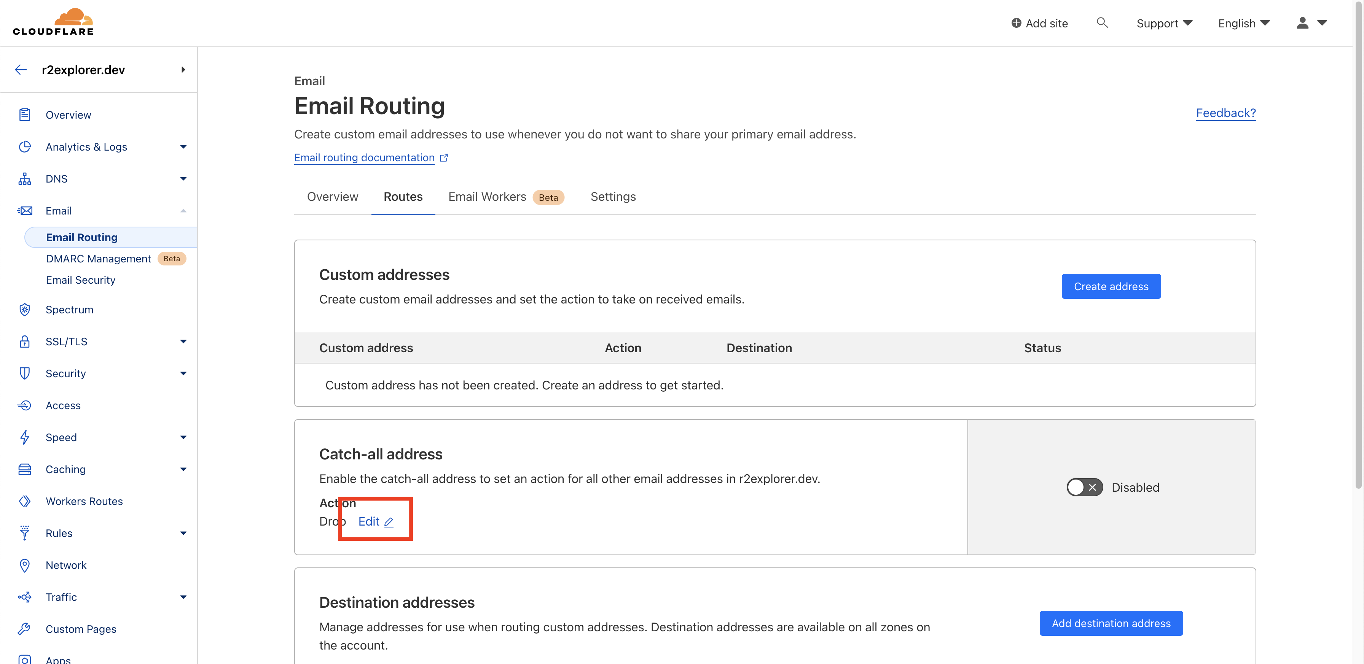Click the Workers Routes icon
The width and height of the screenshot is (1364, 664).
pyautogui.click(x=24, y=501)
